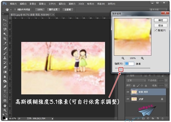Add a layer mask
This screenshot has width=171, height=122.
[143, 118]
